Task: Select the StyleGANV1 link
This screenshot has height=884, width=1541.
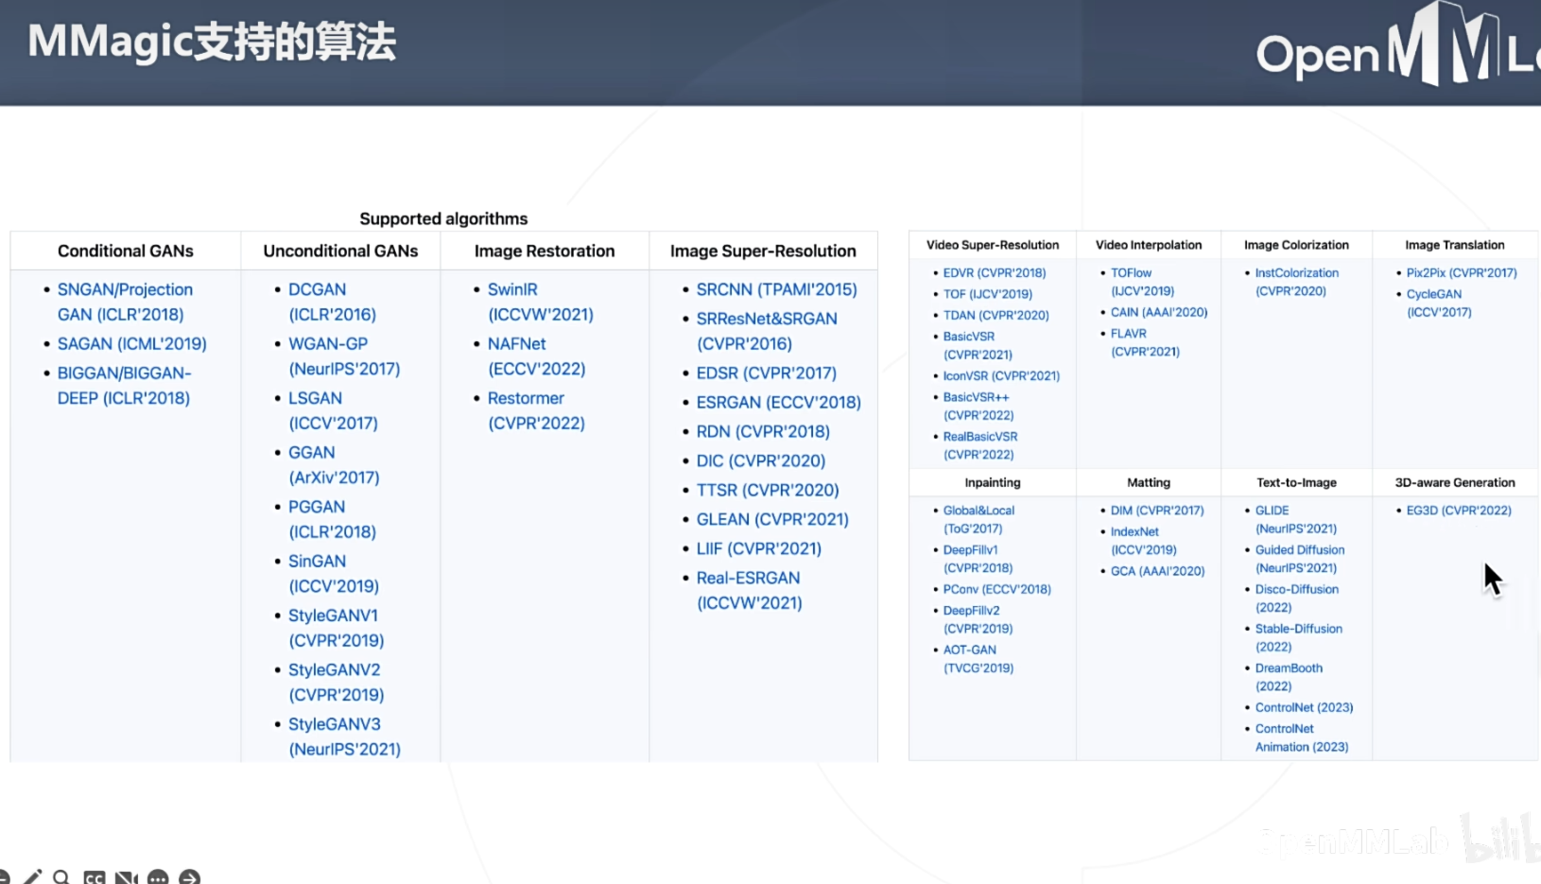Action: 336,628
